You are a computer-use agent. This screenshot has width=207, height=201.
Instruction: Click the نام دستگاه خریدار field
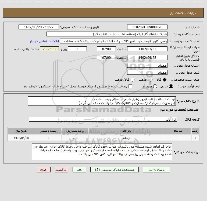coord(107,34)
